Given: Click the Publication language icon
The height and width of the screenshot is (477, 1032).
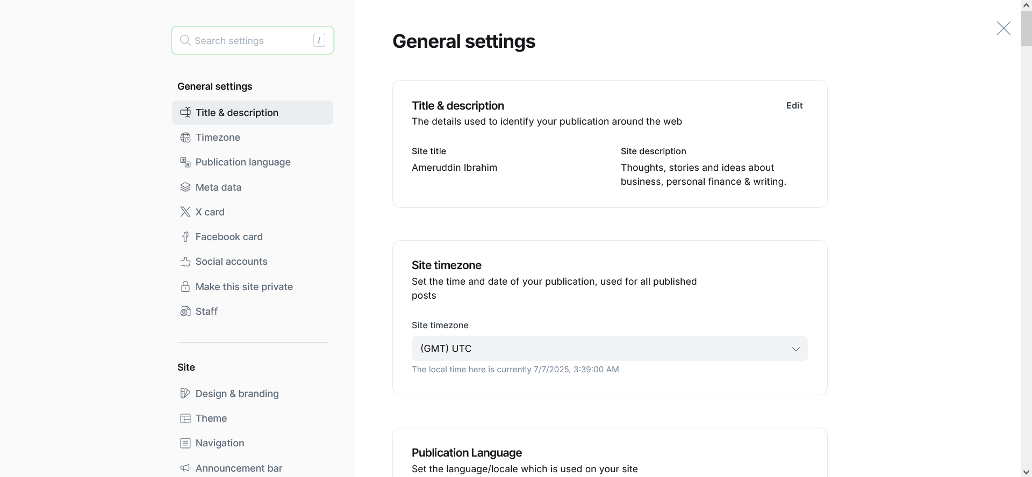Looking at the screenshot, I should 185,162.
